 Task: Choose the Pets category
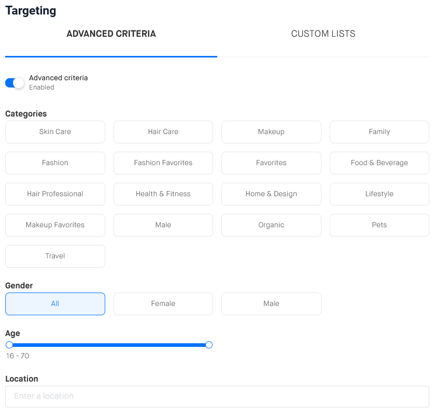(379, 225)
